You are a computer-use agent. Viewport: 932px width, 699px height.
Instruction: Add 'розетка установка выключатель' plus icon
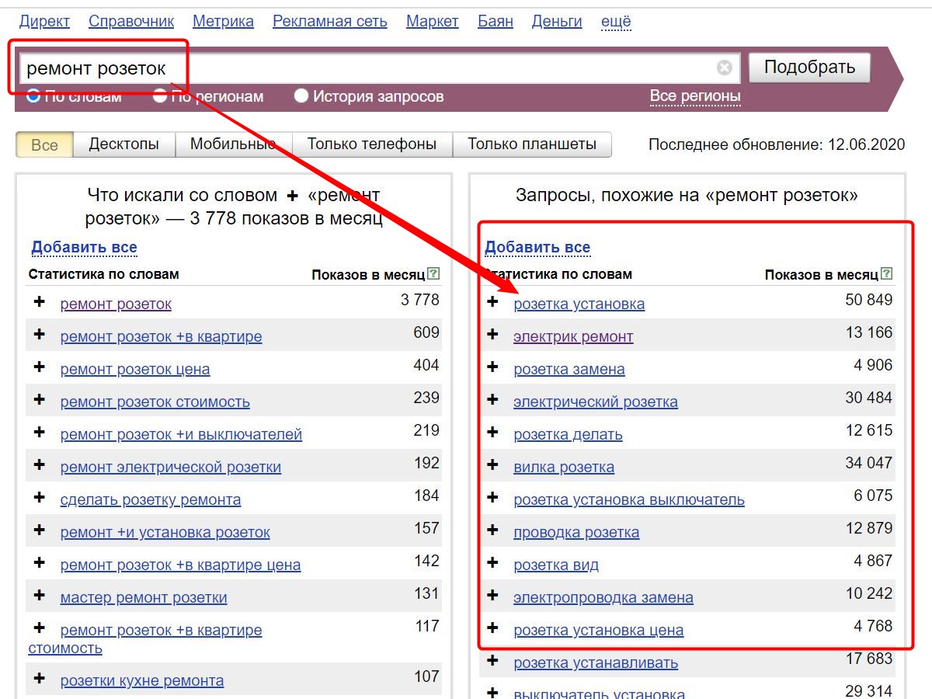point(492,498)
